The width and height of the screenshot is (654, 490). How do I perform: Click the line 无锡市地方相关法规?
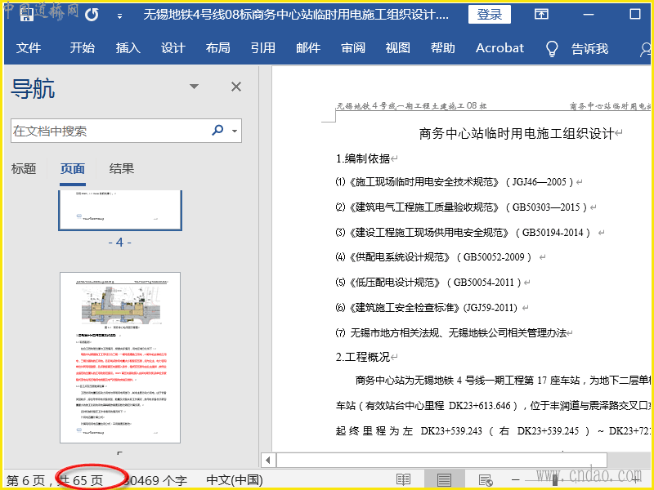click(x=451, y=332)
